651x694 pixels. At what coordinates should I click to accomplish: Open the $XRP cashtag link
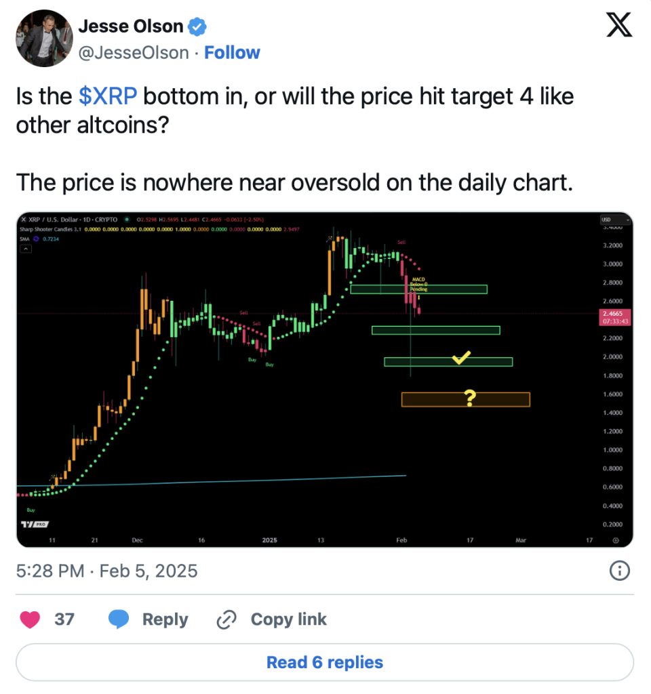point(108,96)
